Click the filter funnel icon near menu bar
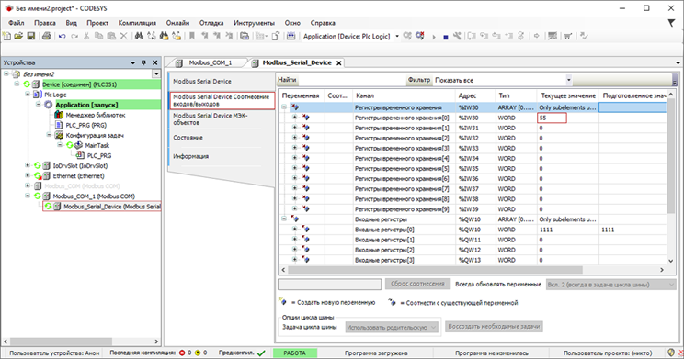This screenshot has height=359, width=684. point(671,23)
